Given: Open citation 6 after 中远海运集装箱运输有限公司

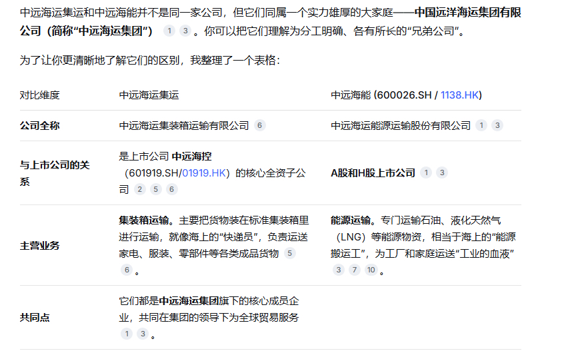Looking at the screenshot, I should [259, 126].
